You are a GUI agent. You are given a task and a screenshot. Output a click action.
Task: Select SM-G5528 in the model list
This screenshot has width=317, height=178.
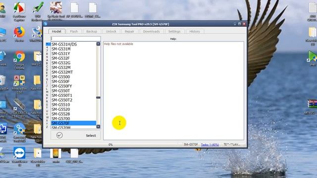pyautogui.click(x=74, y=114)
